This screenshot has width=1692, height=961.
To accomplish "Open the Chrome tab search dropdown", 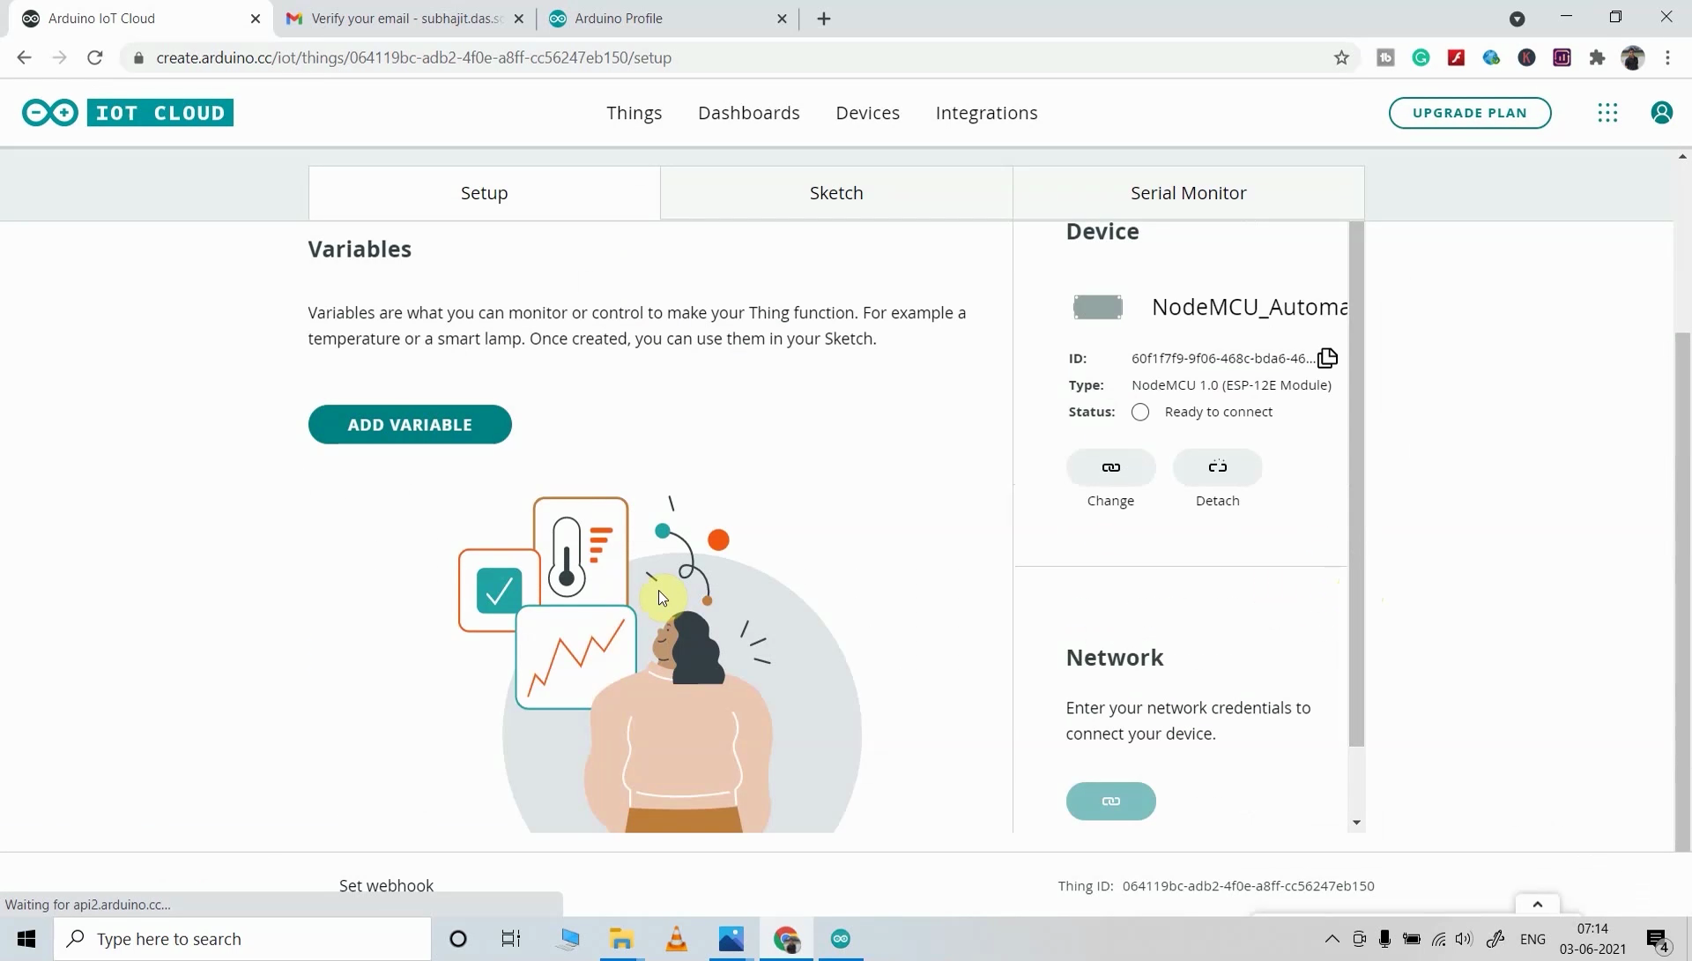I will click(1517, 19).
